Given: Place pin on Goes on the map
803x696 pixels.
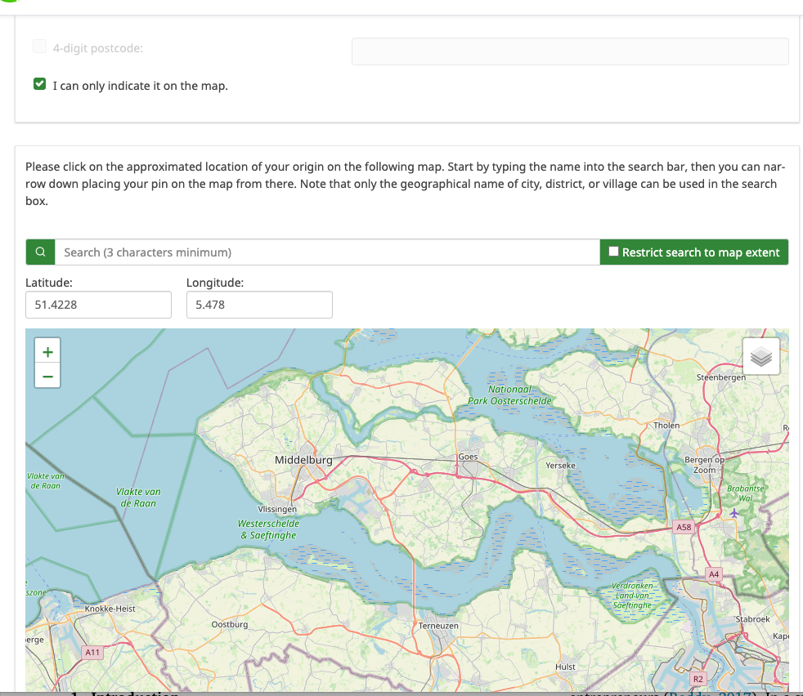Looking at the screenshot, I should coord(468,457).
